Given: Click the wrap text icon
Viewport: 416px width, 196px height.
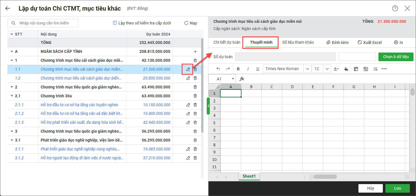Looking at the screenshot, I should [x=375, y=69].
